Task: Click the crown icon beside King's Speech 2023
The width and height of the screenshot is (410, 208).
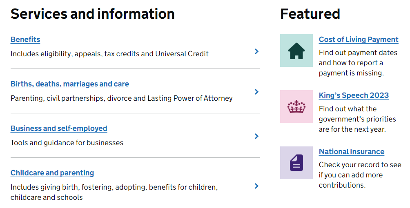Action: (296, 106)
